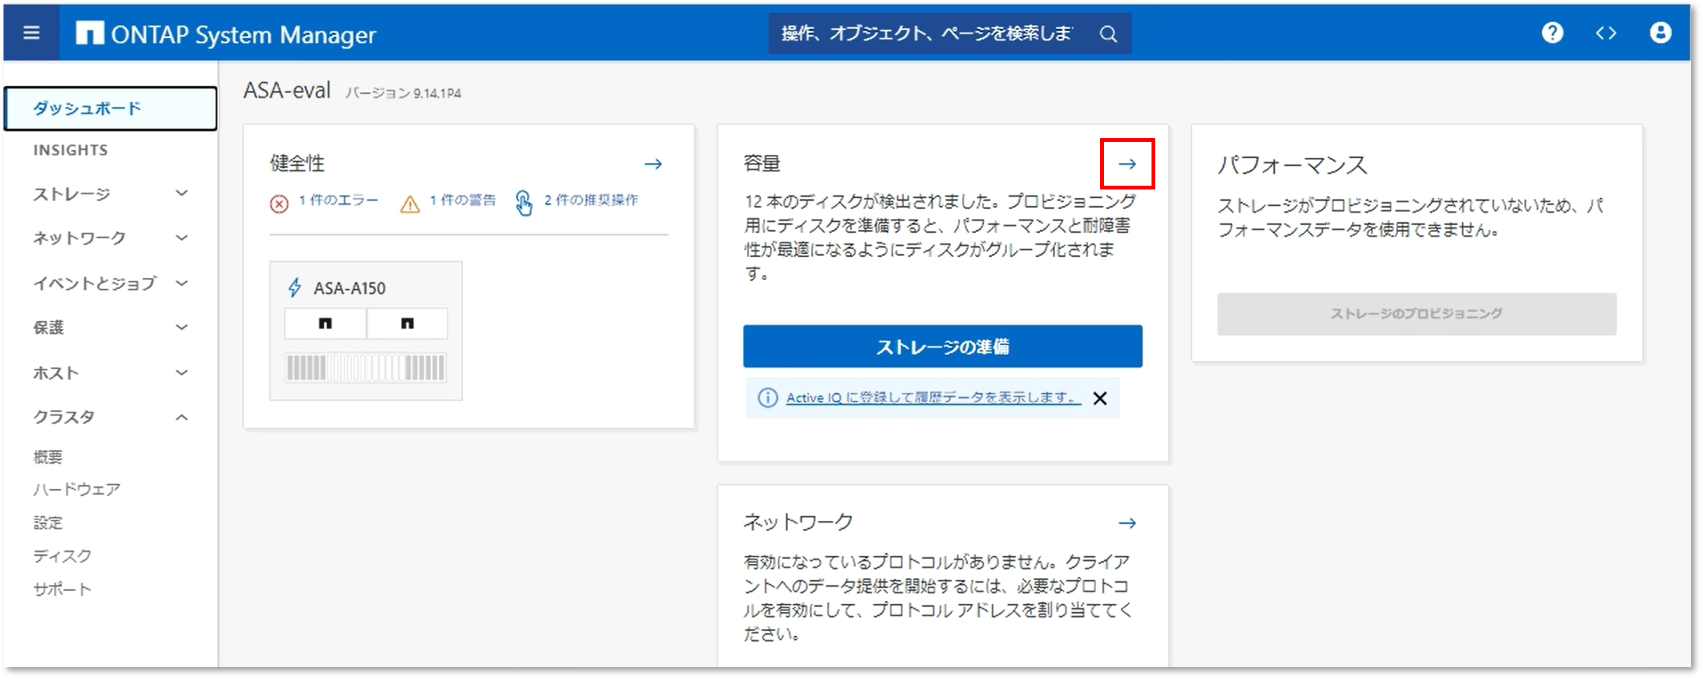1702x678 pixels.
Task: Open 容量 details via arrow icon
Action: coord(1127,164)
